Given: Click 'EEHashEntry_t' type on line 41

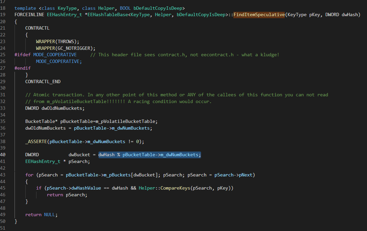Looking at the screenshot, I should pos(43,161).
